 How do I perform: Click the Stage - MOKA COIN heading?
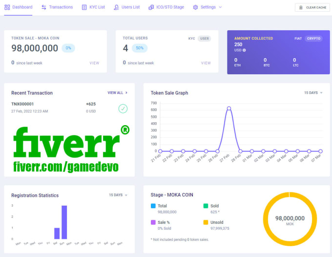(x=172, y=195)
